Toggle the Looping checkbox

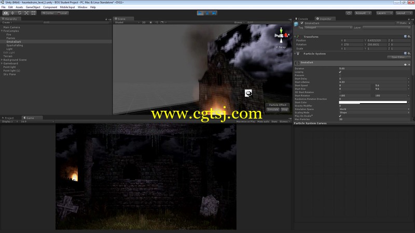tap(340, 72)
